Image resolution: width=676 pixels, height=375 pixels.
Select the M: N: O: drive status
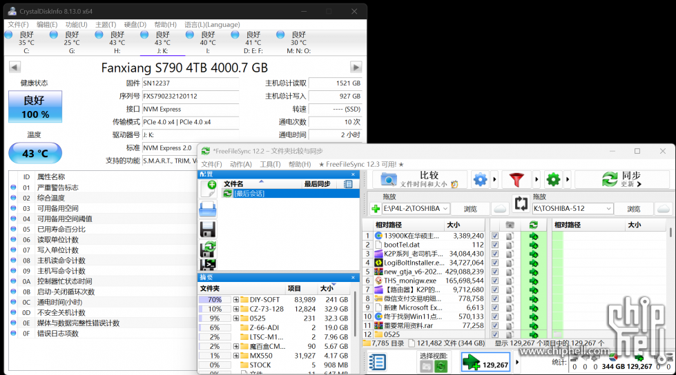pyautogui.click(x=280, y=34)
